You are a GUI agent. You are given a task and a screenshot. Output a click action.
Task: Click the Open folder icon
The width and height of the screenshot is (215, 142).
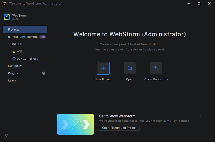click(130, 68)
